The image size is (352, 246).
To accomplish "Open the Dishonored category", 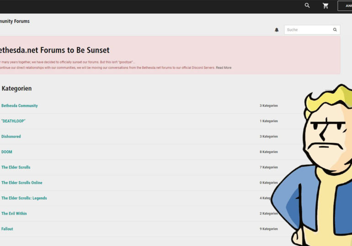I will [x=11, y=136].
